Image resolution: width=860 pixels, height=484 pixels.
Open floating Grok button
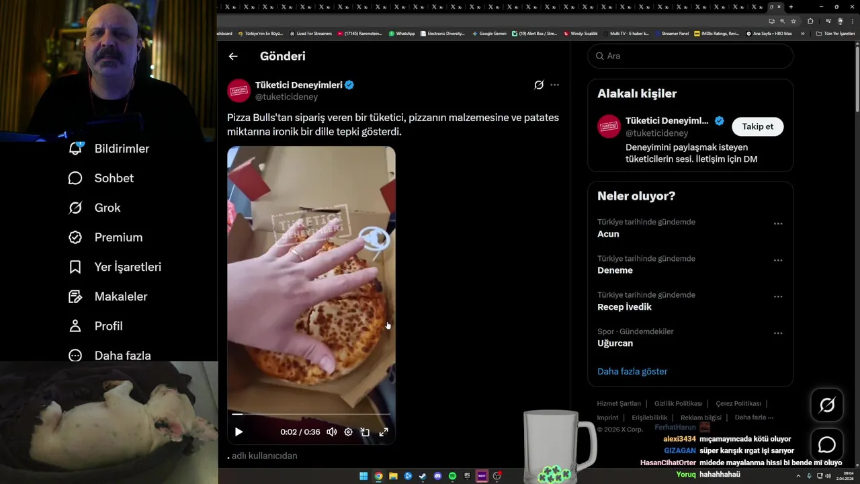827,405
